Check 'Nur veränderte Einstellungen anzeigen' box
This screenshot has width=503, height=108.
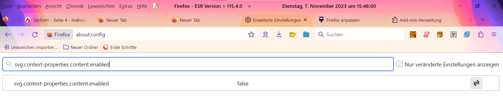coord(399,64)
